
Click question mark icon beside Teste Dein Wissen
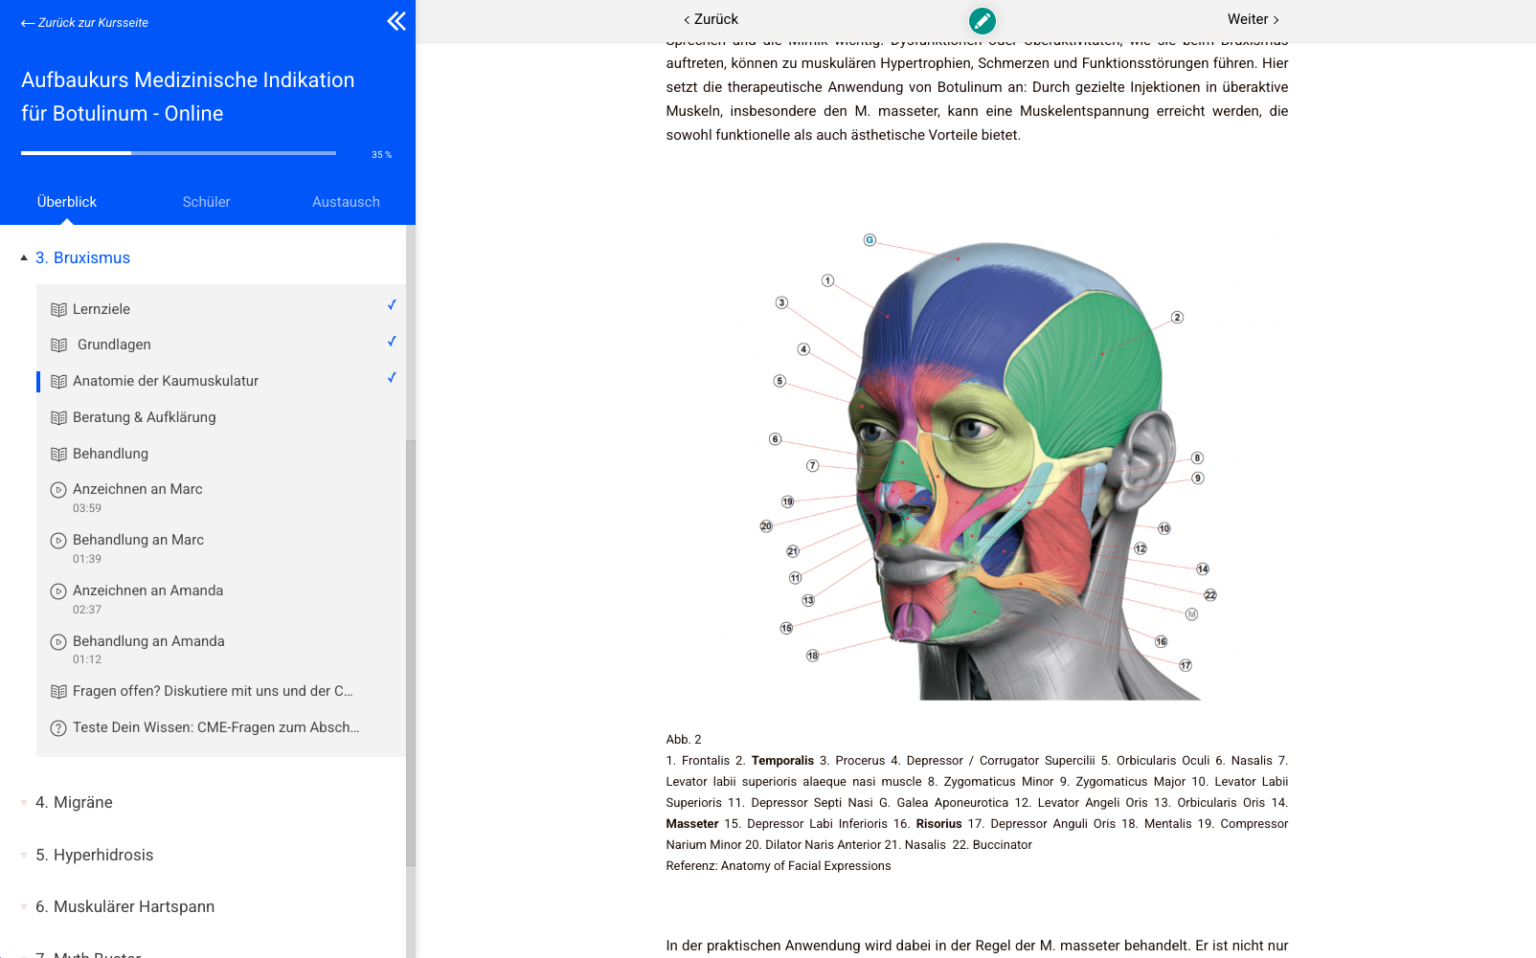(58, 727)
